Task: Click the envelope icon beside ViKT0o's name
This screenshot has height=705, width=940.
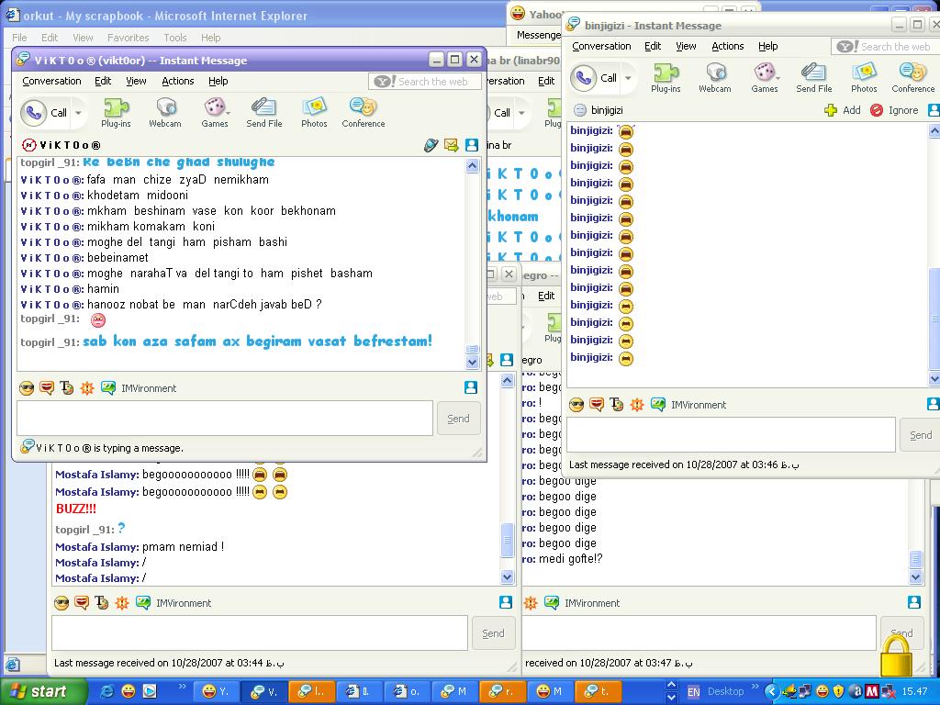Action: tap(451, 145)
